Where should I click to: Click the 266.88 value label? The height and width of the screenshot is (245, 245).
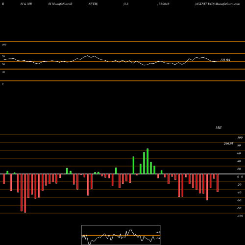[228, 144]
